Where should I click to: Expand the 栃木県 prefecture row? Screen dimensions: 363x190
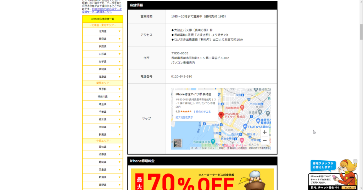pos(102,119)
